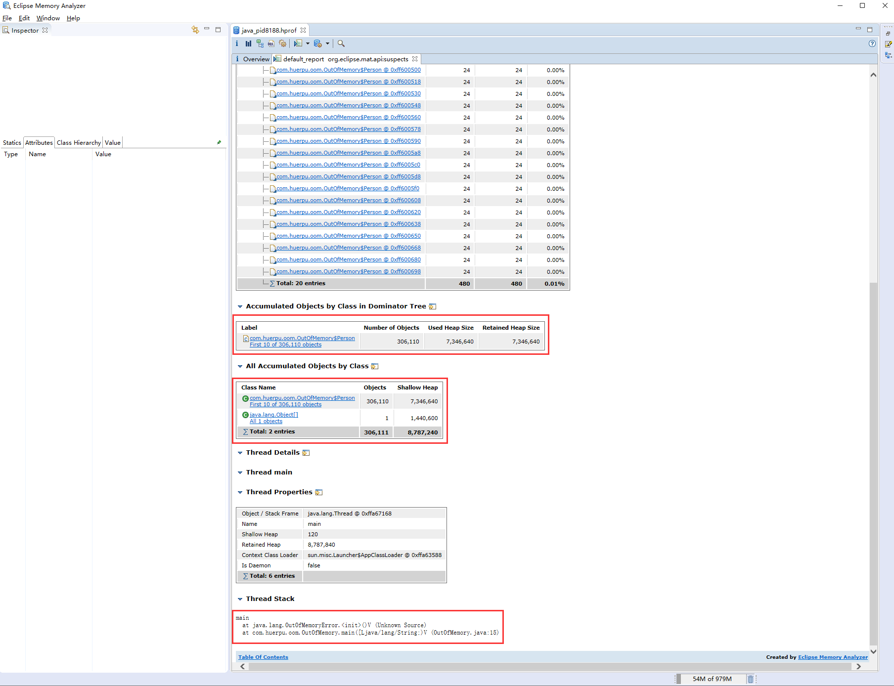Open the Thread Overview gear icon
The image size is (894, 686).
point(282,43)
